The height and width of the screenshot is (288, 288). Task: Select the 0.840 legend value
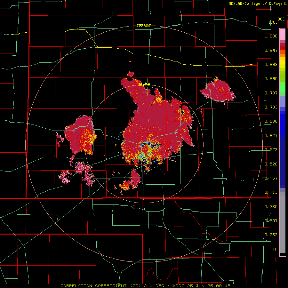point(271,79)
